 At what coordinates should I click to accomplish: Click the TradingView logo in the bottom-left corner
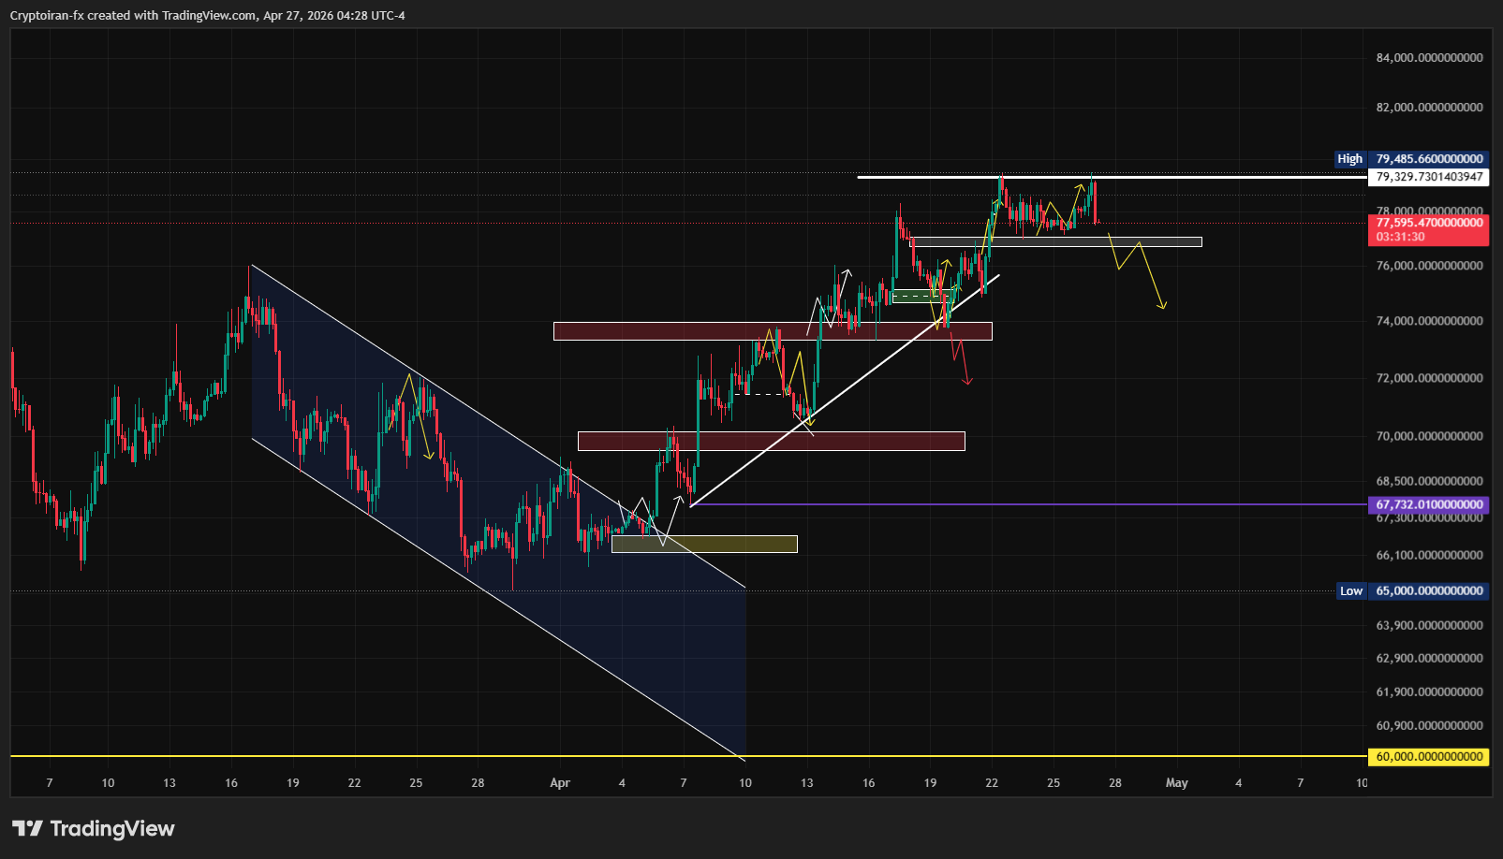93,828
